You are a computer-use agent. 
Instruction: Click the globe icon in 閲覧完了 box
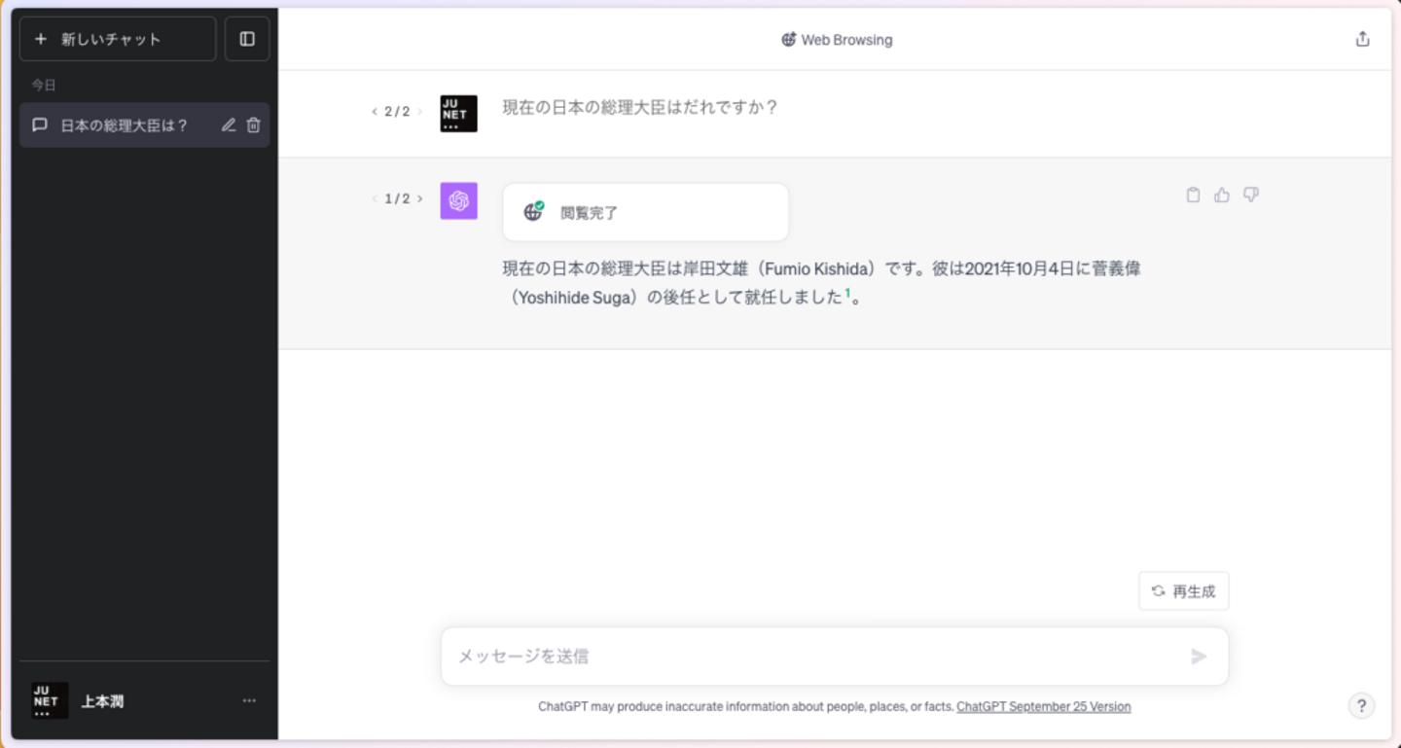coord(533,211)
